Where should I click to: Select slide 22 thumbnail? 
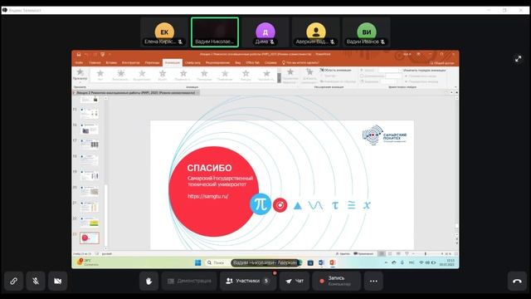(90, 222)
